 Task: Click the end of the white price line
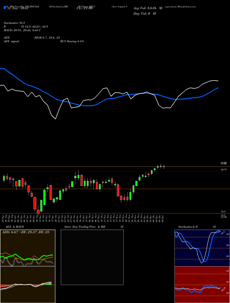pyautogui.click(x=218, y=81)
